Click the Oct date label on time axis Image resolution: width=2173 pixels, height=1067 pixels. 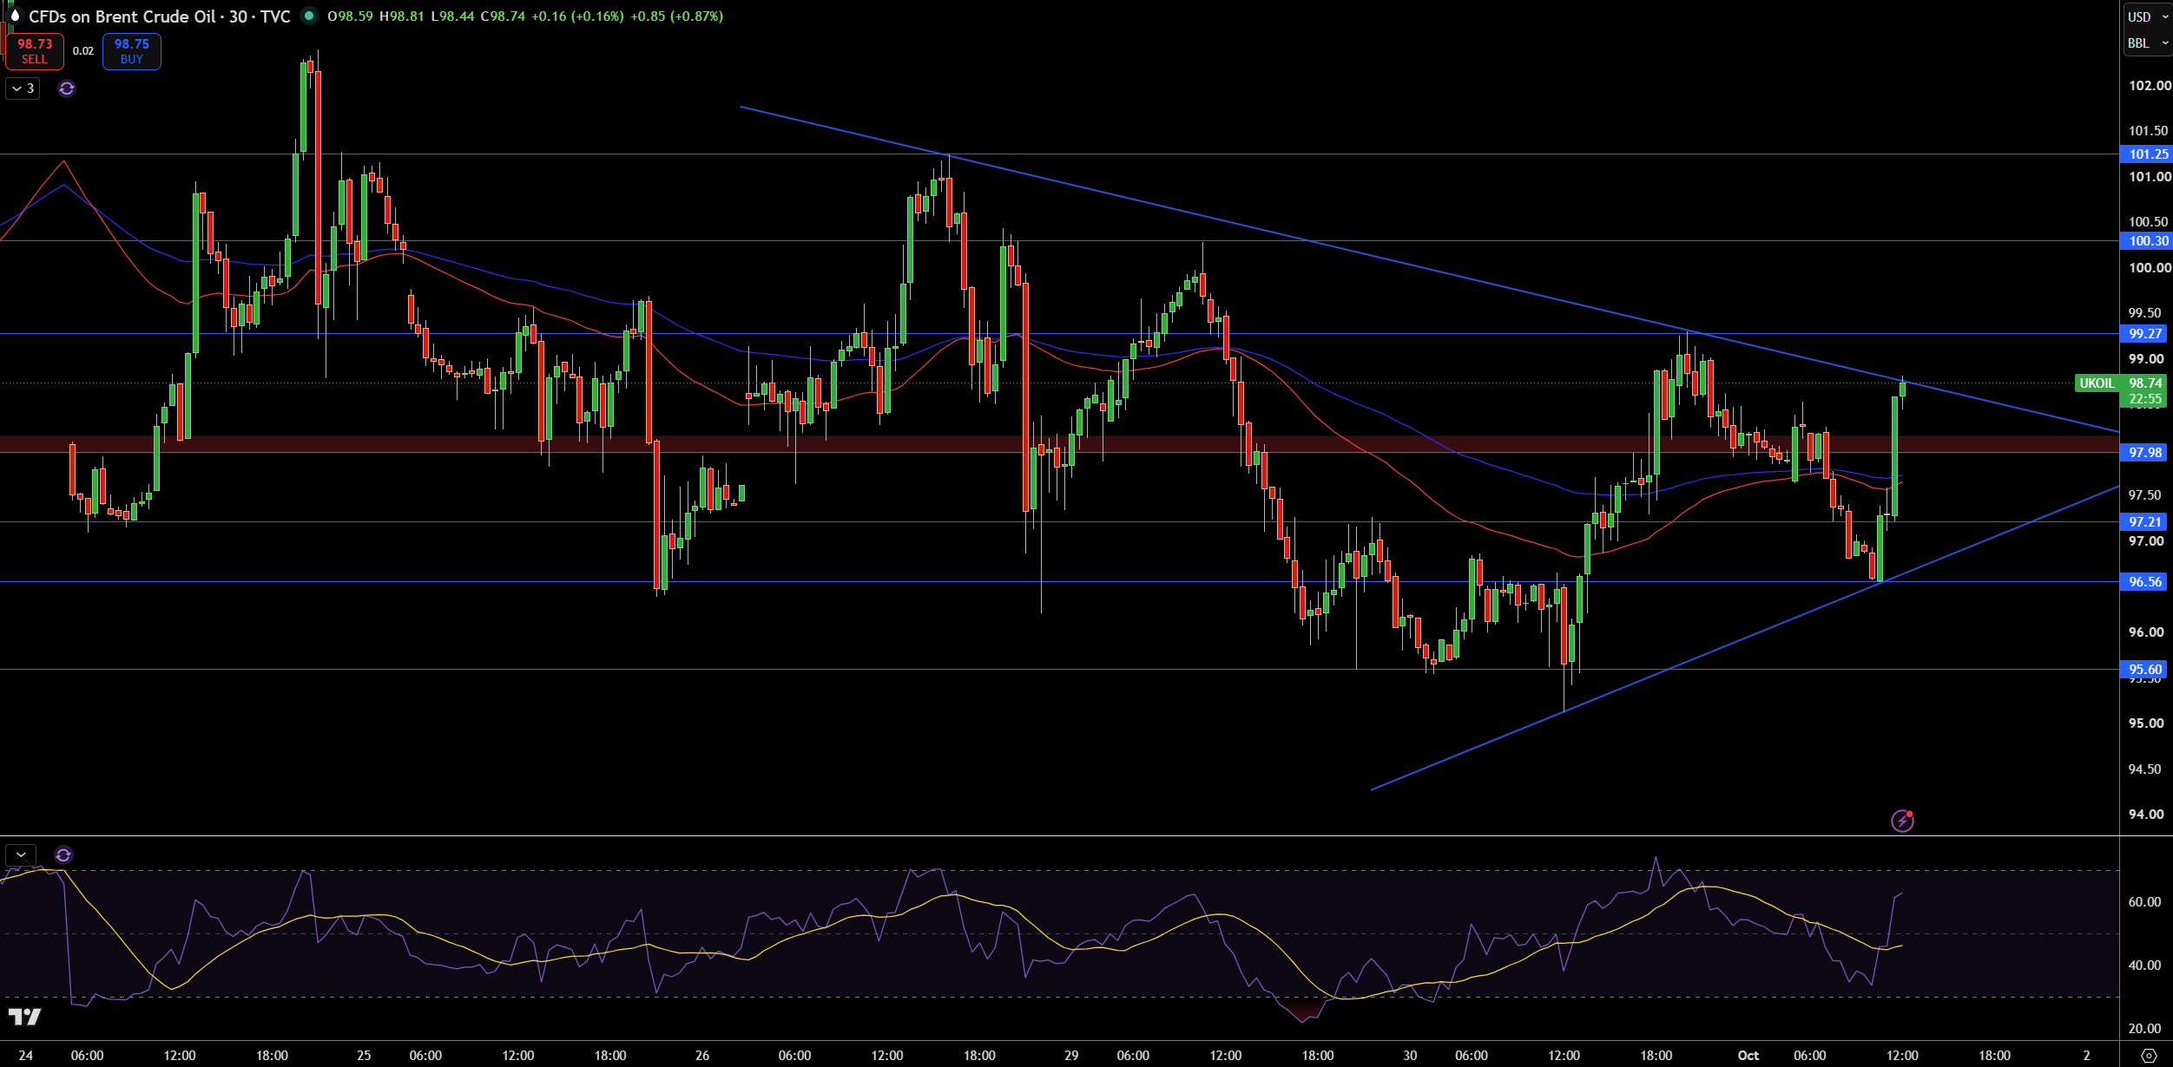tap(1748, 1056)
